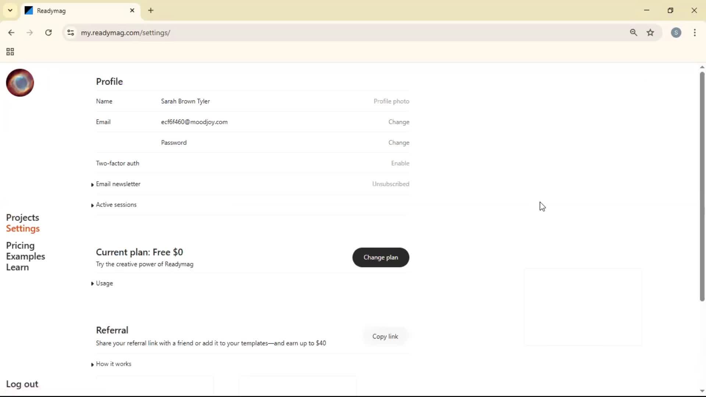Click Change next to Email

(399, 122)
